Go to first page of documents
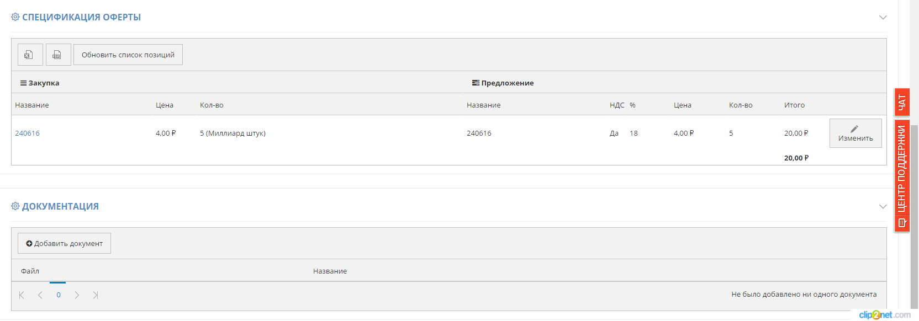919x321 pixels. (x=22, y=295)
